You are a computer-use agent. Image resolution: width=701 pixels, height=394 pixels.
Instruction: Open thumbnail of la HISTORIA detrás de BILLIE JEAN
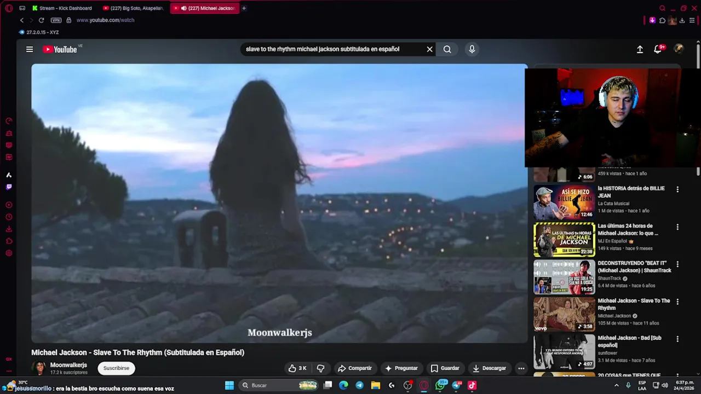point(564,202)
